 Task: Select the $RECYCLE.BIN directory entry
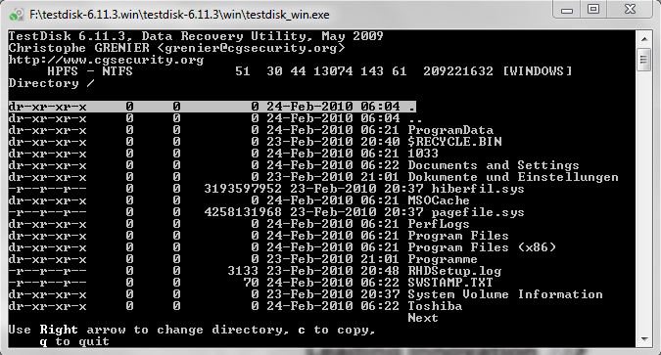tap(255, 142)
